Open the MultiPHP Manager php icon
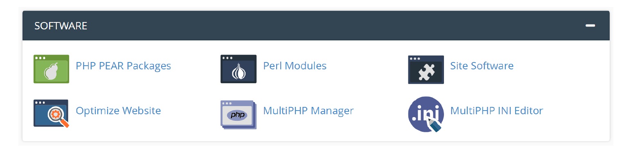Viewport: 633px width, 153px height. 239,115
